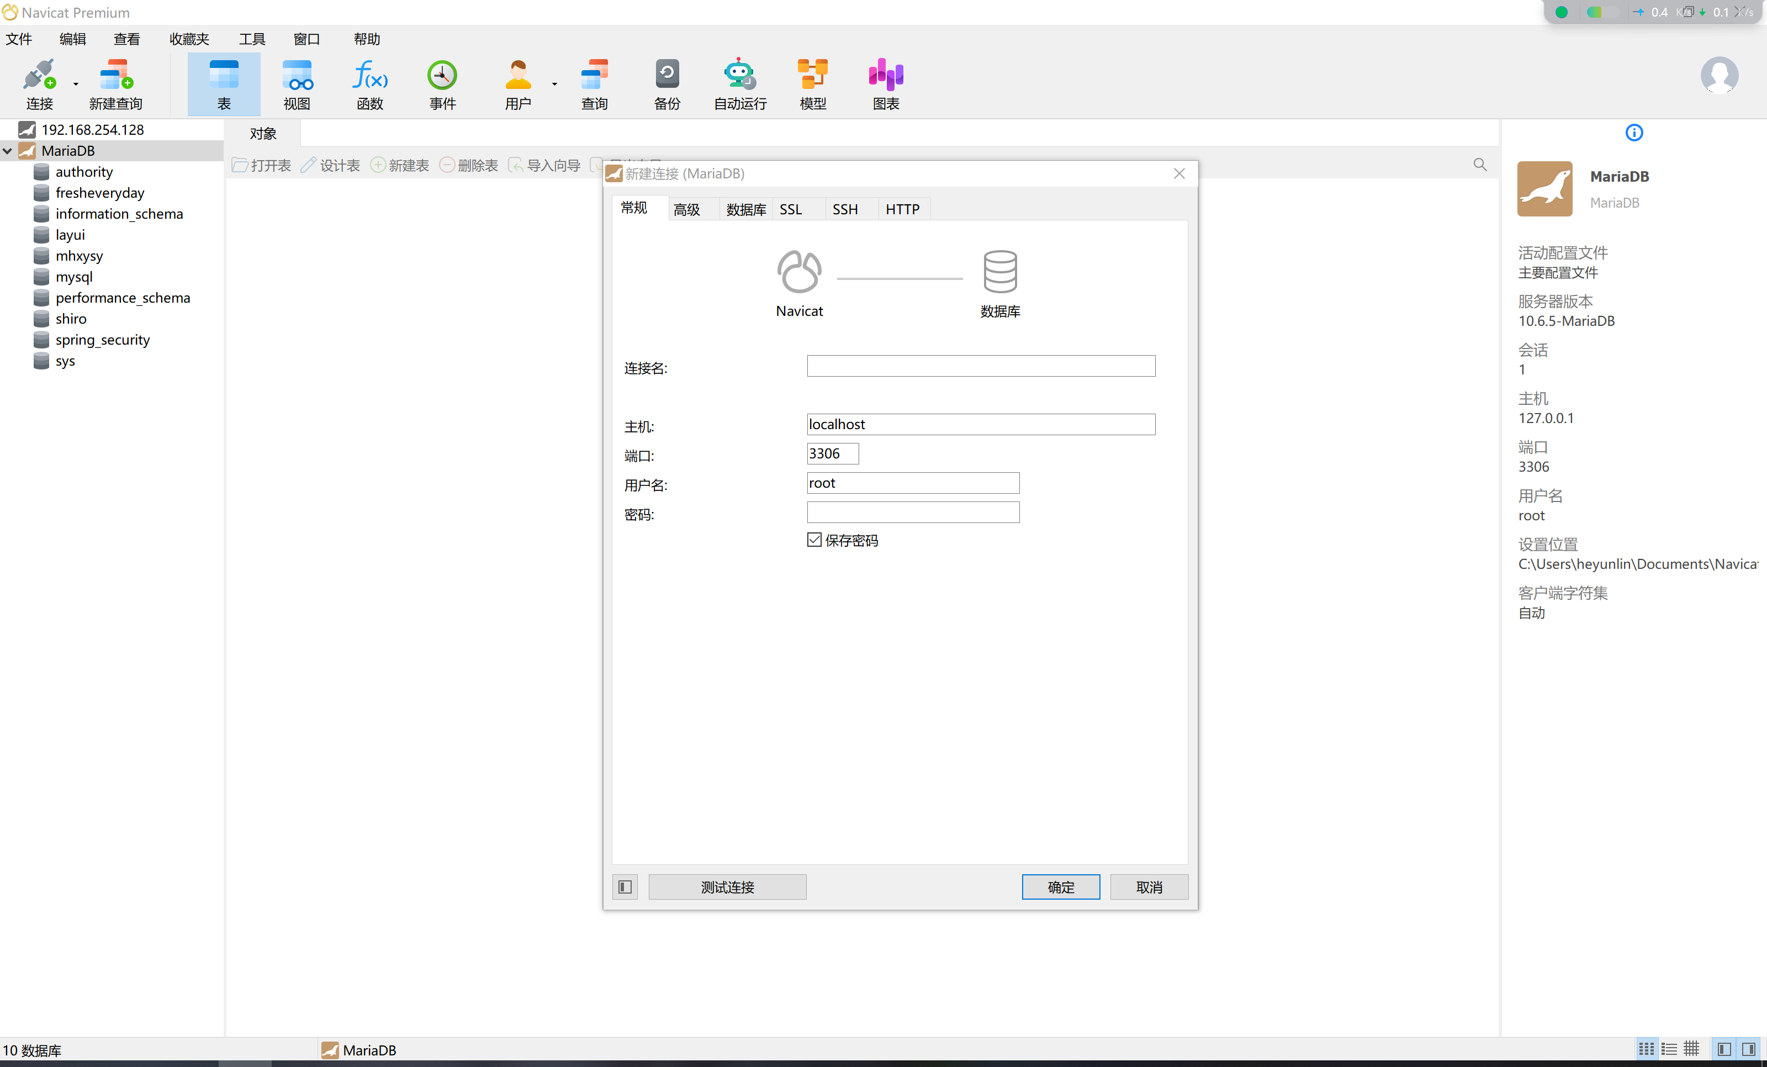
Task: Click the user avatar profile icon
Action: (1719, 75)
